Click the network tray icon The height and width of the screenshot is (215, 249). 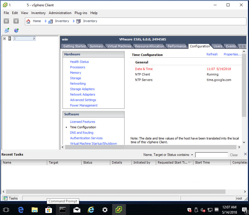click(x=210, y=210)
